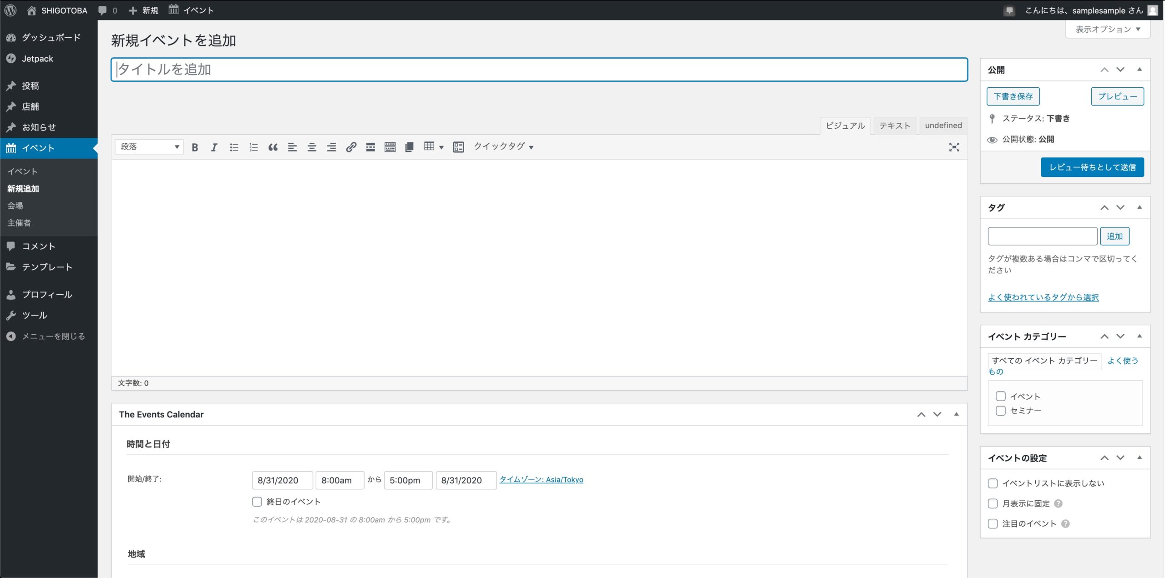The width and height of the screenshot is (1165, 578).
Task: Collapse the イベント カテゴリー panel triangle
Action: (1140, 336)
